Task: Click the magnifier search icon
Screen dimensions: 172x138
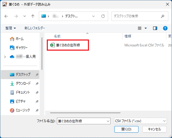Action: tap(163, 16)
